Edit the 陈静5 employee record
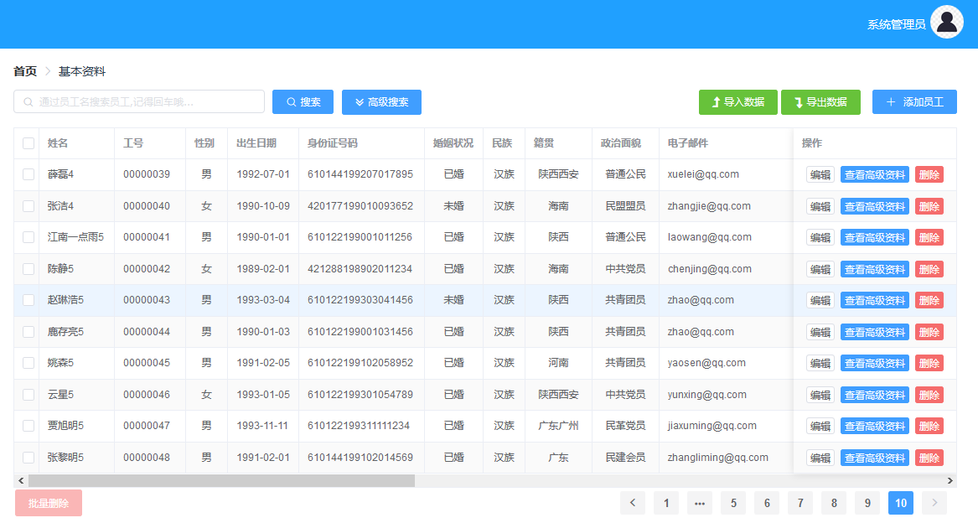978x523 pixels. [820, 270]
